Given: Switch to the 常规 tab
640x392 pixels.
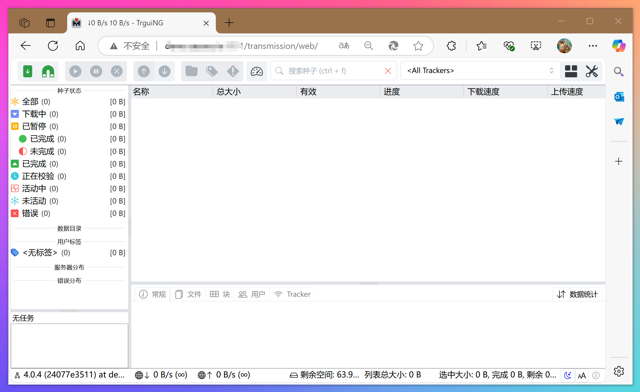Looking at the screenshot, I should 152,294.
